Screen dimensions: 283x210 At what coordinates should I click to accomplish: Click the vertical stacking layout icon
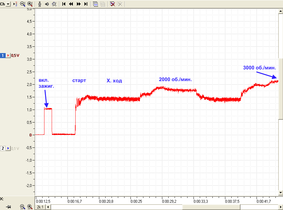tap(40, 4)
